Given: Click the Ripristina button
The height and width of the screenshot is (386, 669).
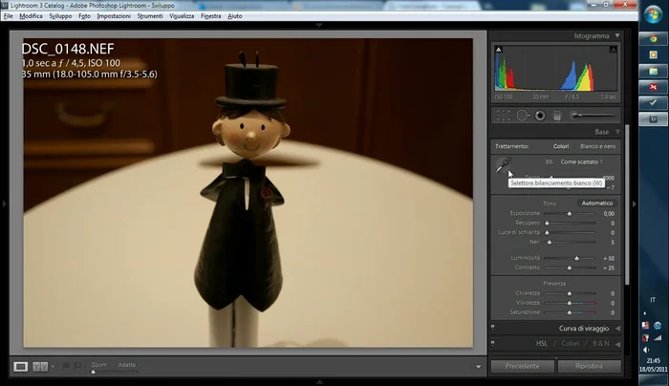Looking at the screenshot, I should (x=588, y=366).
